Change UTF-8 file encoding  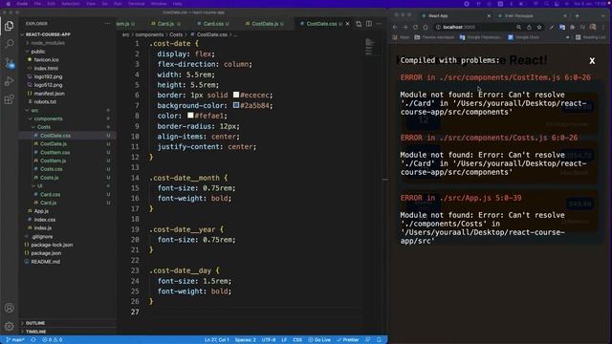coord(269,340)
